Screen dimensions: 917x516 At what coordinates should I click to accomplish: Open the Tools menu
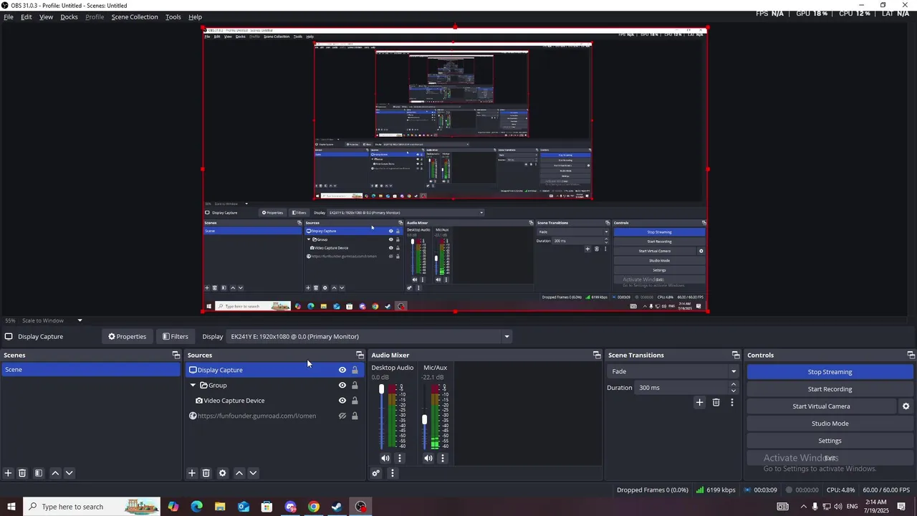click(173, 16)
